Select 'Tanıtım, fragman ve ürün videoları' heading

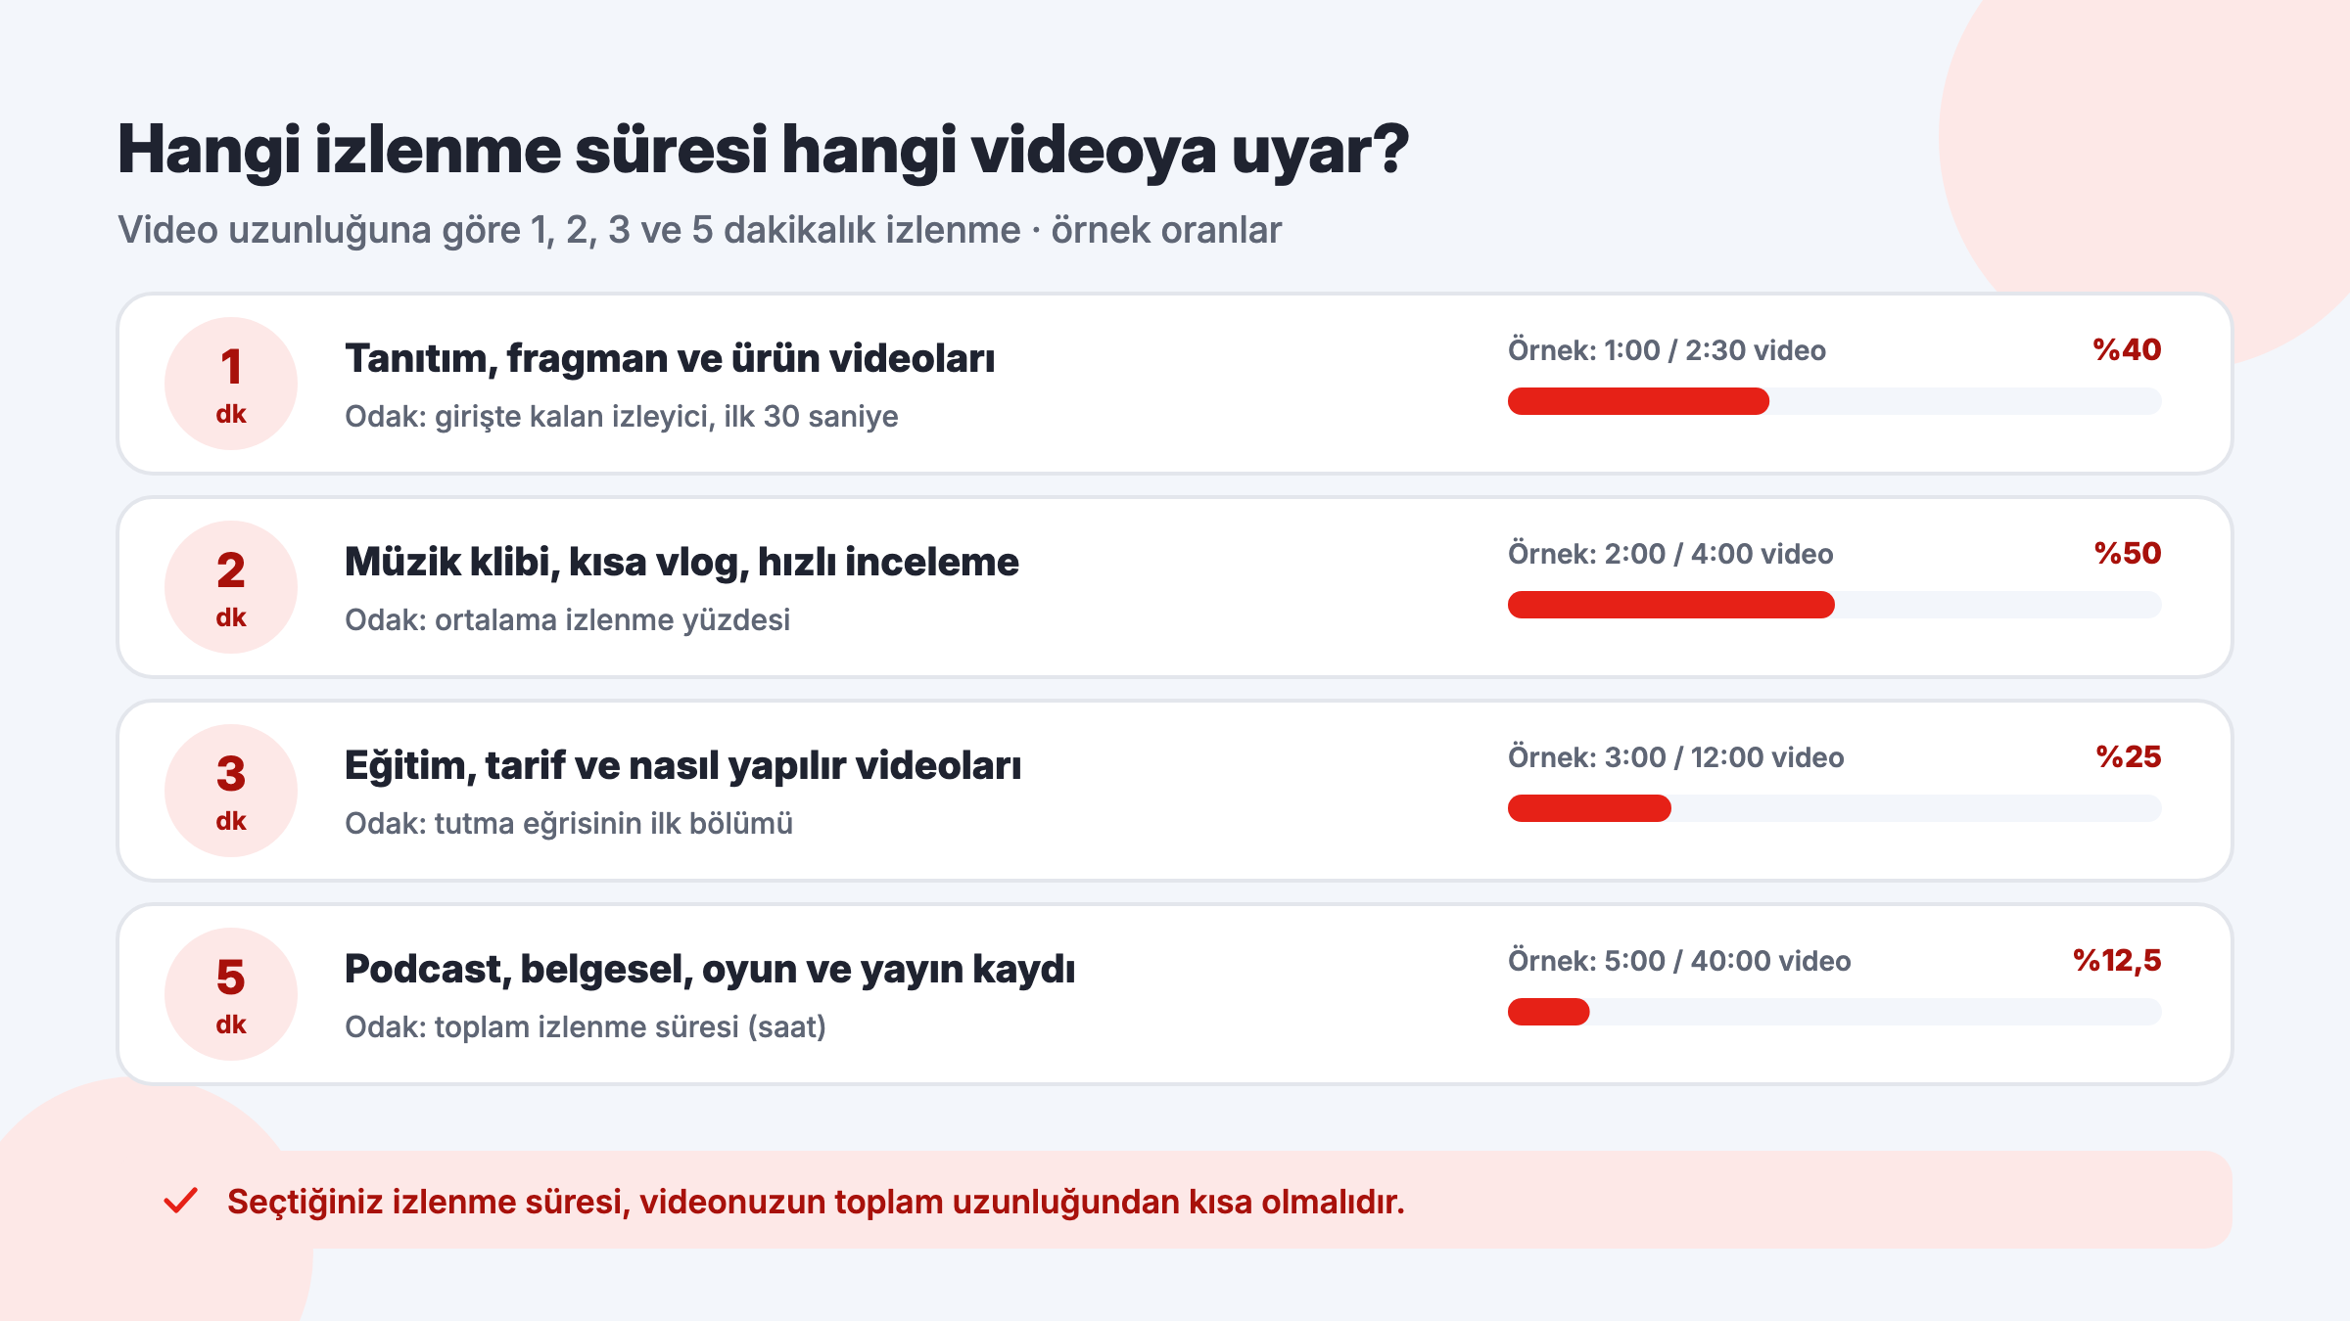pos(670,359)
